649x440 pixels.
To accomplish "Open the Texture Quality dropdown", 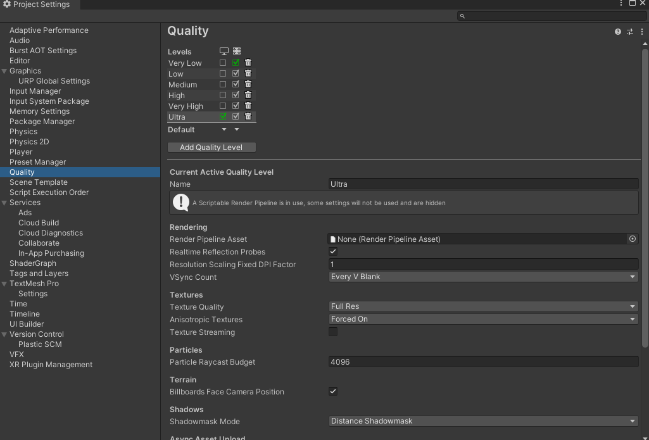I will [x=482, y=306].
